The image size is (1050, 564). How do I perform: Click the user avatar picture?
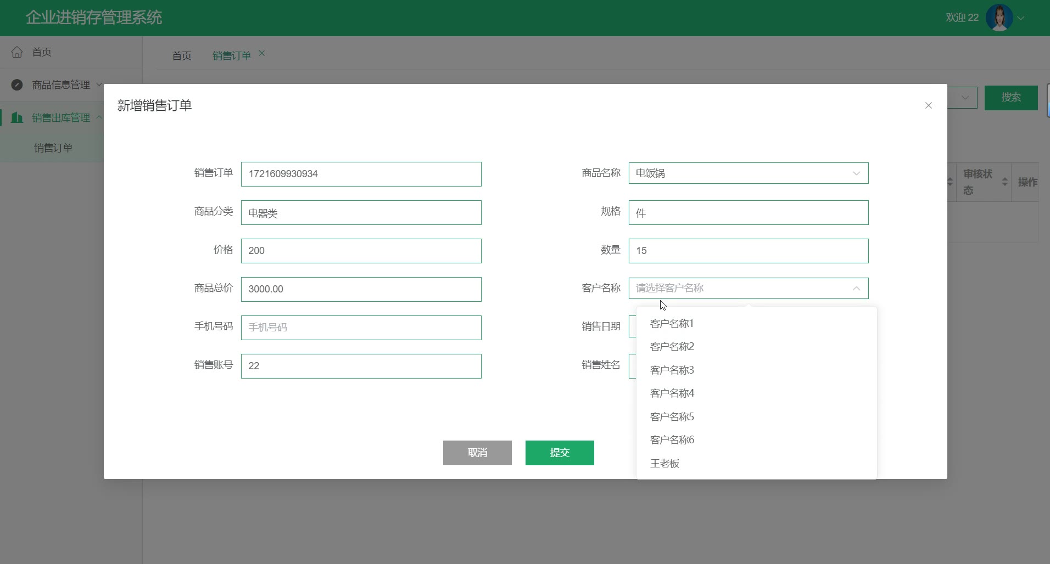pos(999,18)
